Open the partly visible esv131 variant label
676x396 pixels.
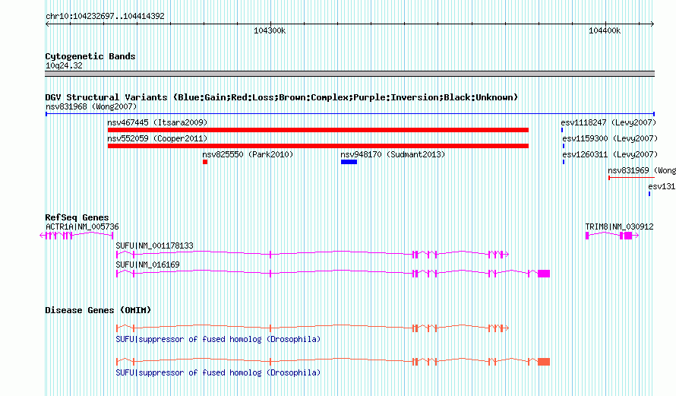click(662, 186)
